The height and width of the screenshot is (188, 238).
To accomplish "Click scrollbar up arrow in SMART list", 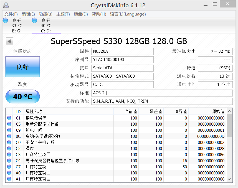I will point(229,111).
